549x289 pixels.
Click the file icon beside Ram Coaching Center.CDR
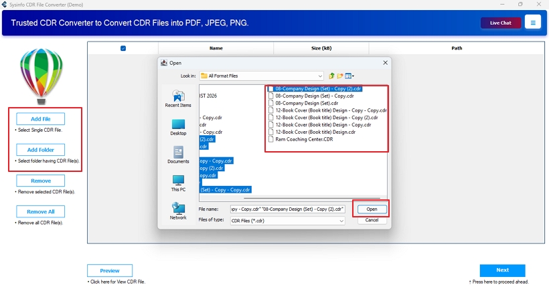point(270,139)
